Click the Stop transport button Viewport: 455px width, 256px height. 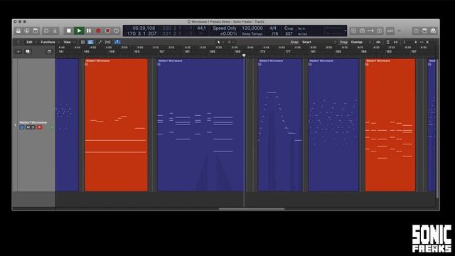pos(69,31)
